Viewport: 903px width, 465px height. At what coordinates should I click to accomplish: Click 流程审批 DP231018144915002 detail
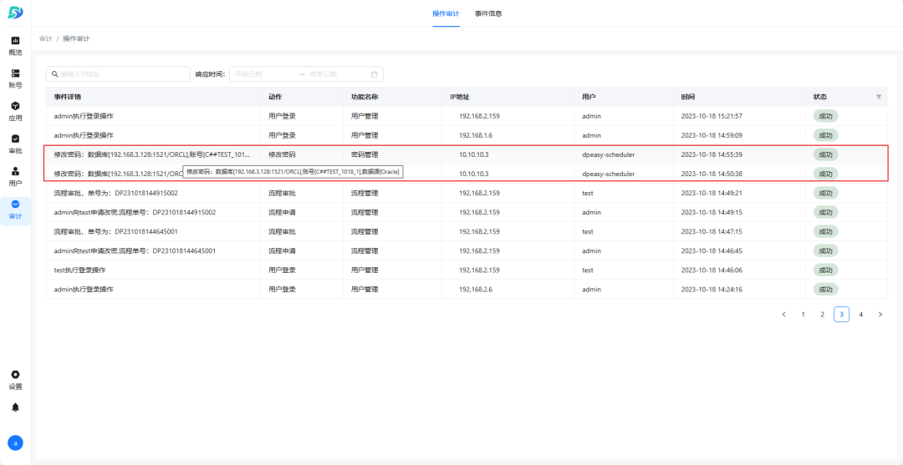[115, 193]
